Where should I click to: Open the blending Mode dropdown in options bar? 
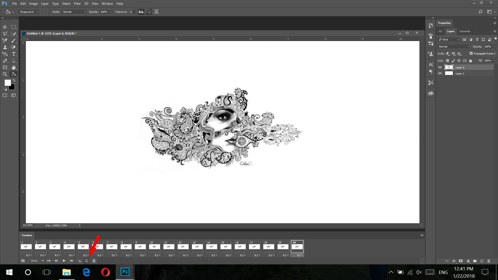pos(74,12)
